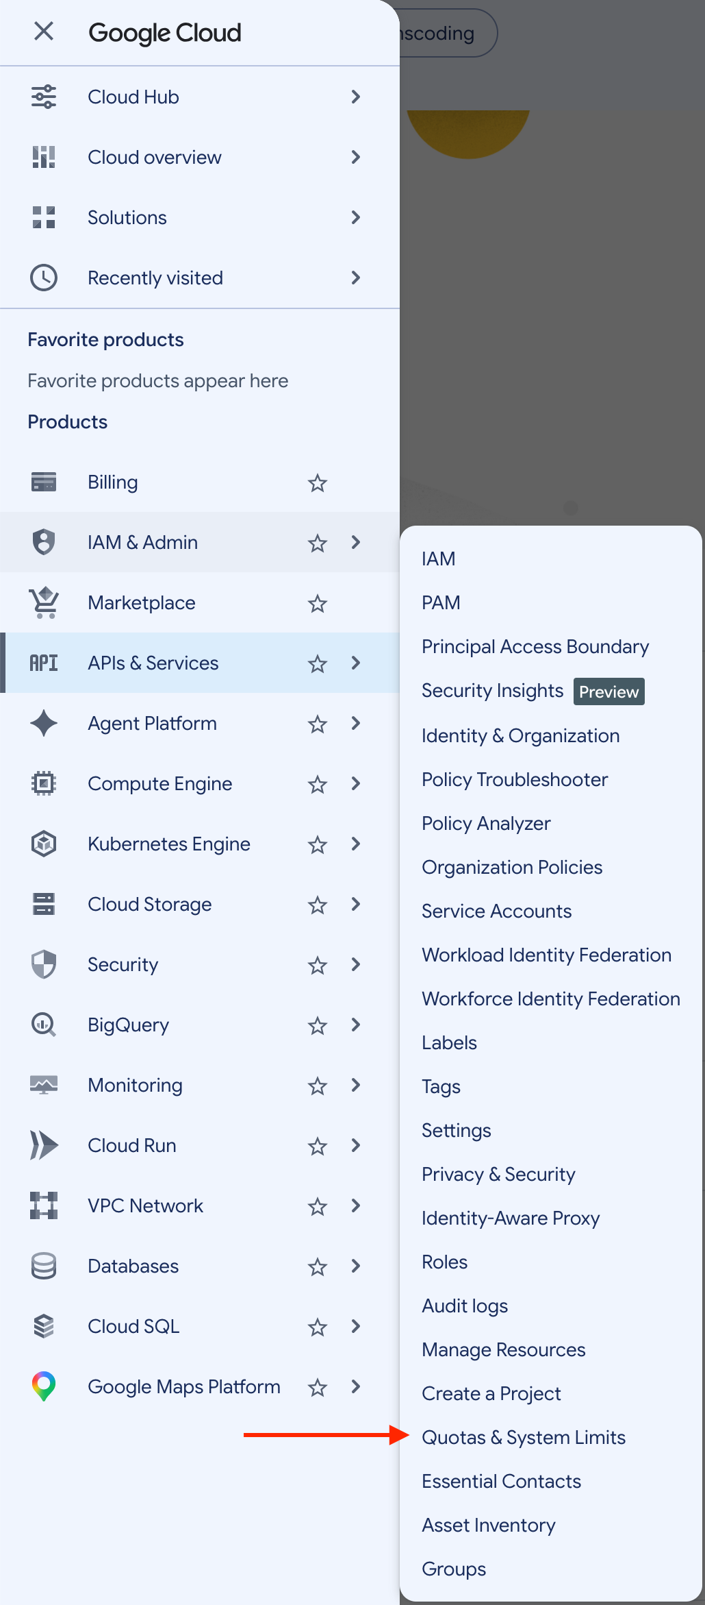Expand the Google Maps Platform chevron

[x=355, y=1386]
